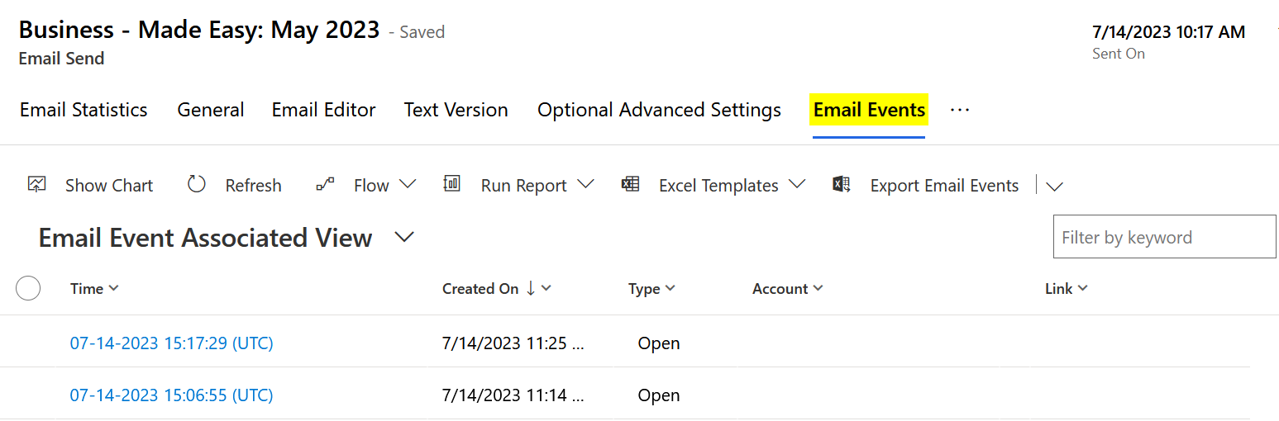
Task: Click the Type column header text
Action: 644,288
